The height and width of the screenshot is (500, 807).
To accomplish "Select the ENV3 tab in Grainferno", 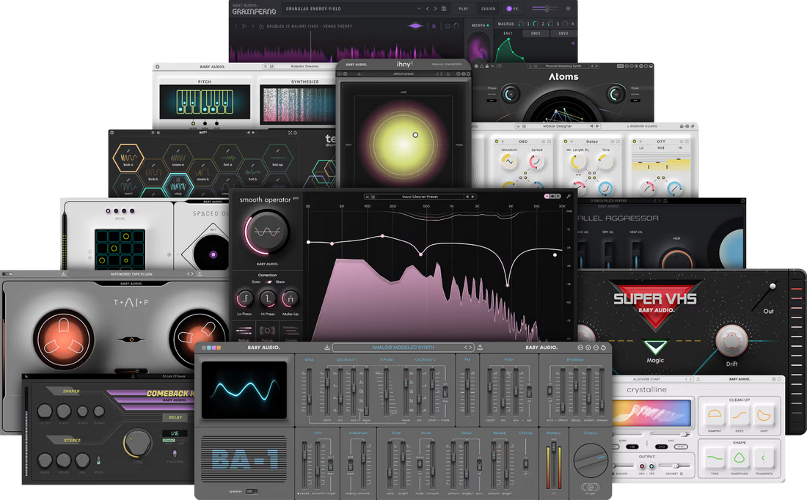I will point(563,34).
